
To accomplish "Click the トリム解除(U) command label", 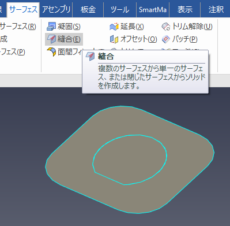I will click(x=193, y=27).
